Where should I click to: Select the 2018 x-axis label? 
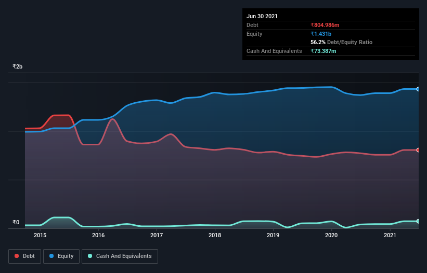pyautogui.click(x=215, y=235)
